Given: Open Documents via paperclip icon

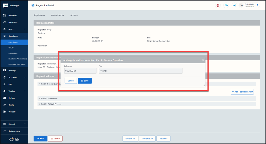Looking at the screenshot, I should (x=5, y=22).
